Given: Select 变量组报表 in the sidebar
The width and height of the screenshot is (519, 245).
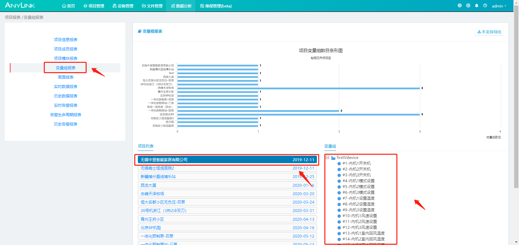Looking at the screenshot, I should pos(66,68).
